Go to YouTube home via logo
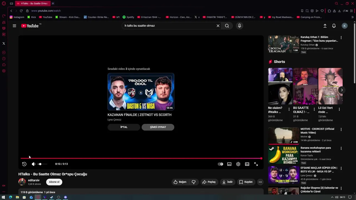 (x=30, y=26)
